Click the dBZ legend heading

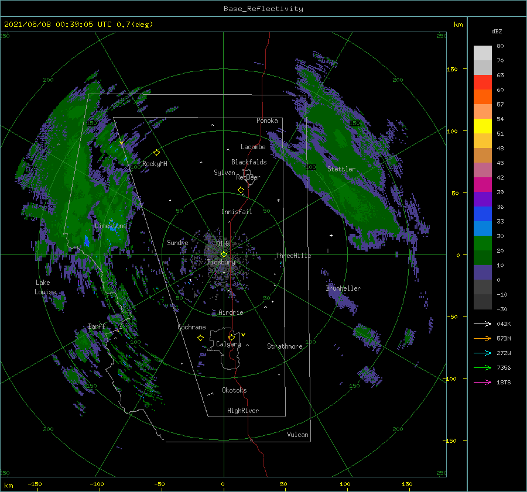(x=497, y=31)
